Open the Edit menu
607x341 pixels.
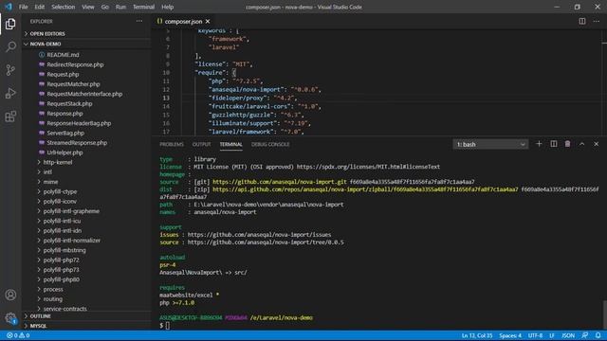coord(40,7)
